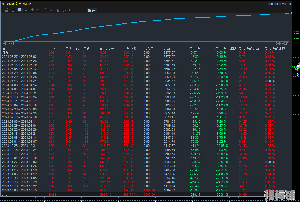Open the 月 (monthly) statistics tab
This screenshot has height=202, width=300.
pos(26,10)
